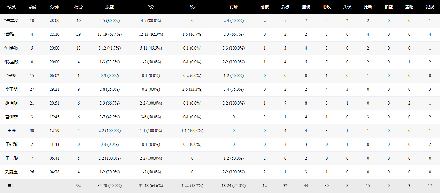The height and width of the screenshot is (193, 440).
Task: Click the 犯规 column header
Action: (x=430, y=7)
